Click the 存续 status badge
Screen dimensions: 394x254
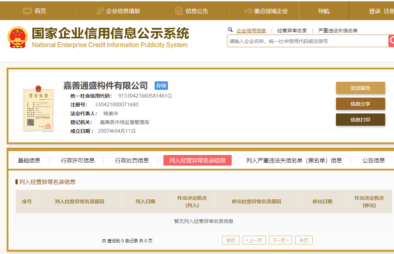point(161,86)
